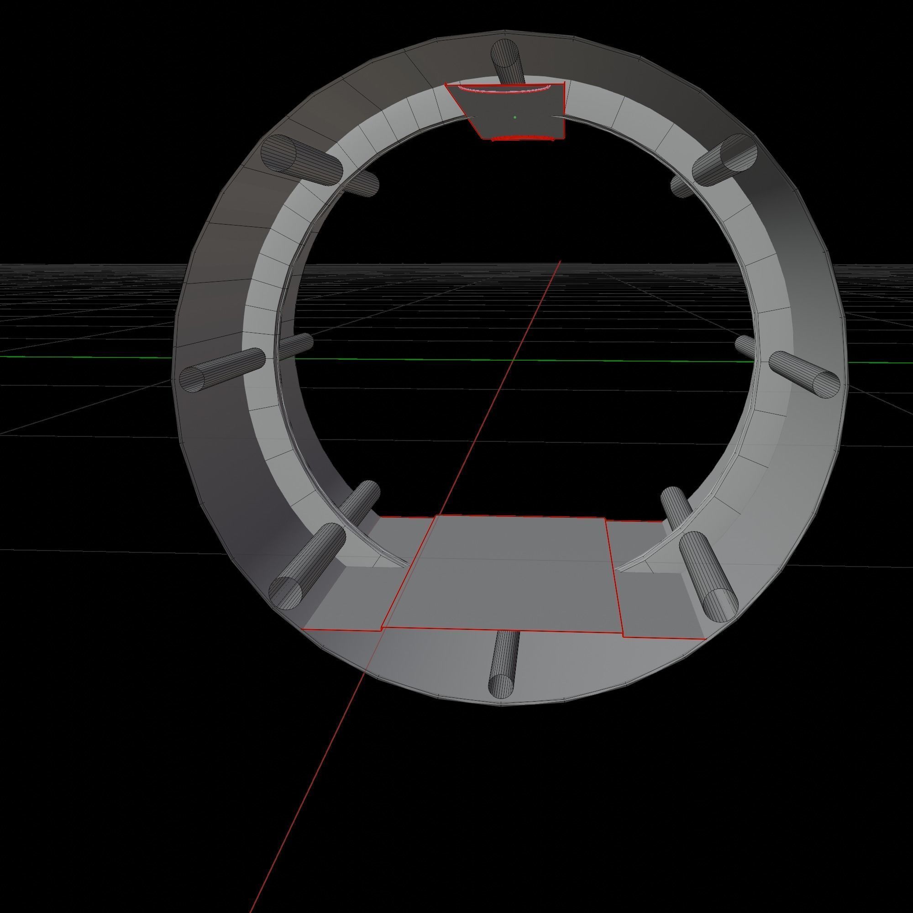Select the upper-right cylinder peg on ring
This screenshot has height=913, width=913.
tap(724, 160)
